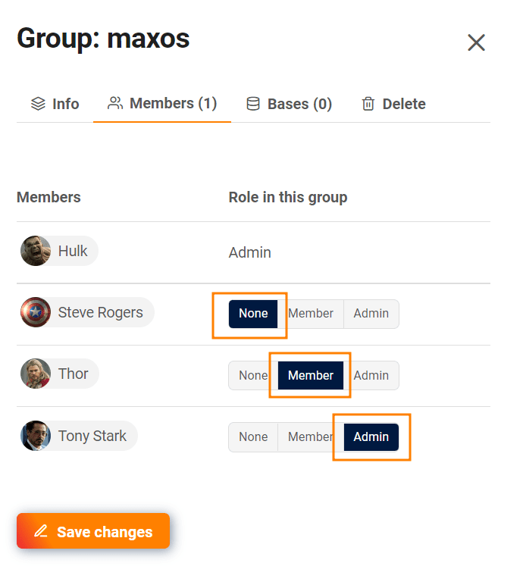The height and width of the screenshot is (585, 523).
Task: Click the pencil icon on Save changes
Action: pyautogui.click(x=41, y=531)
